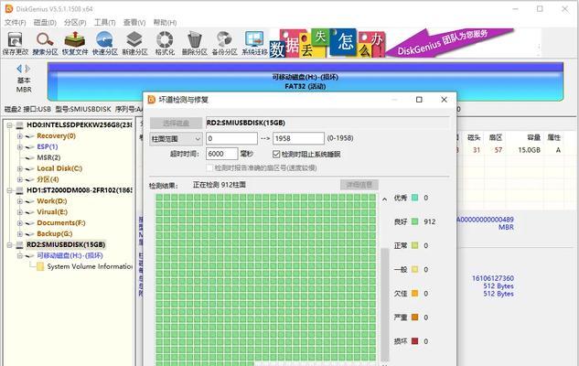Collapse the RD2 SMIUSBDISK tree node
The image size is (579, 366).
10,245
